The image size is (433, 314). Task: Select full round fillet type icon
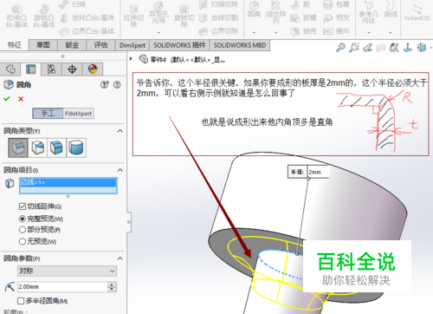tap(76, 147)
